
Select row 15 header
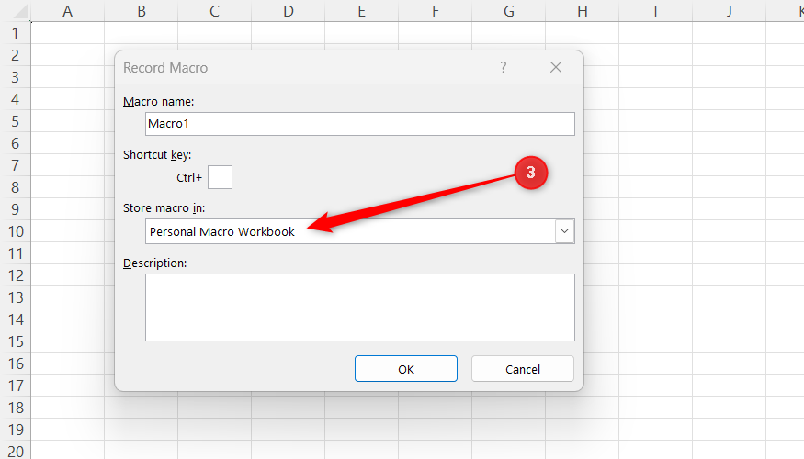tap(16, 341)
